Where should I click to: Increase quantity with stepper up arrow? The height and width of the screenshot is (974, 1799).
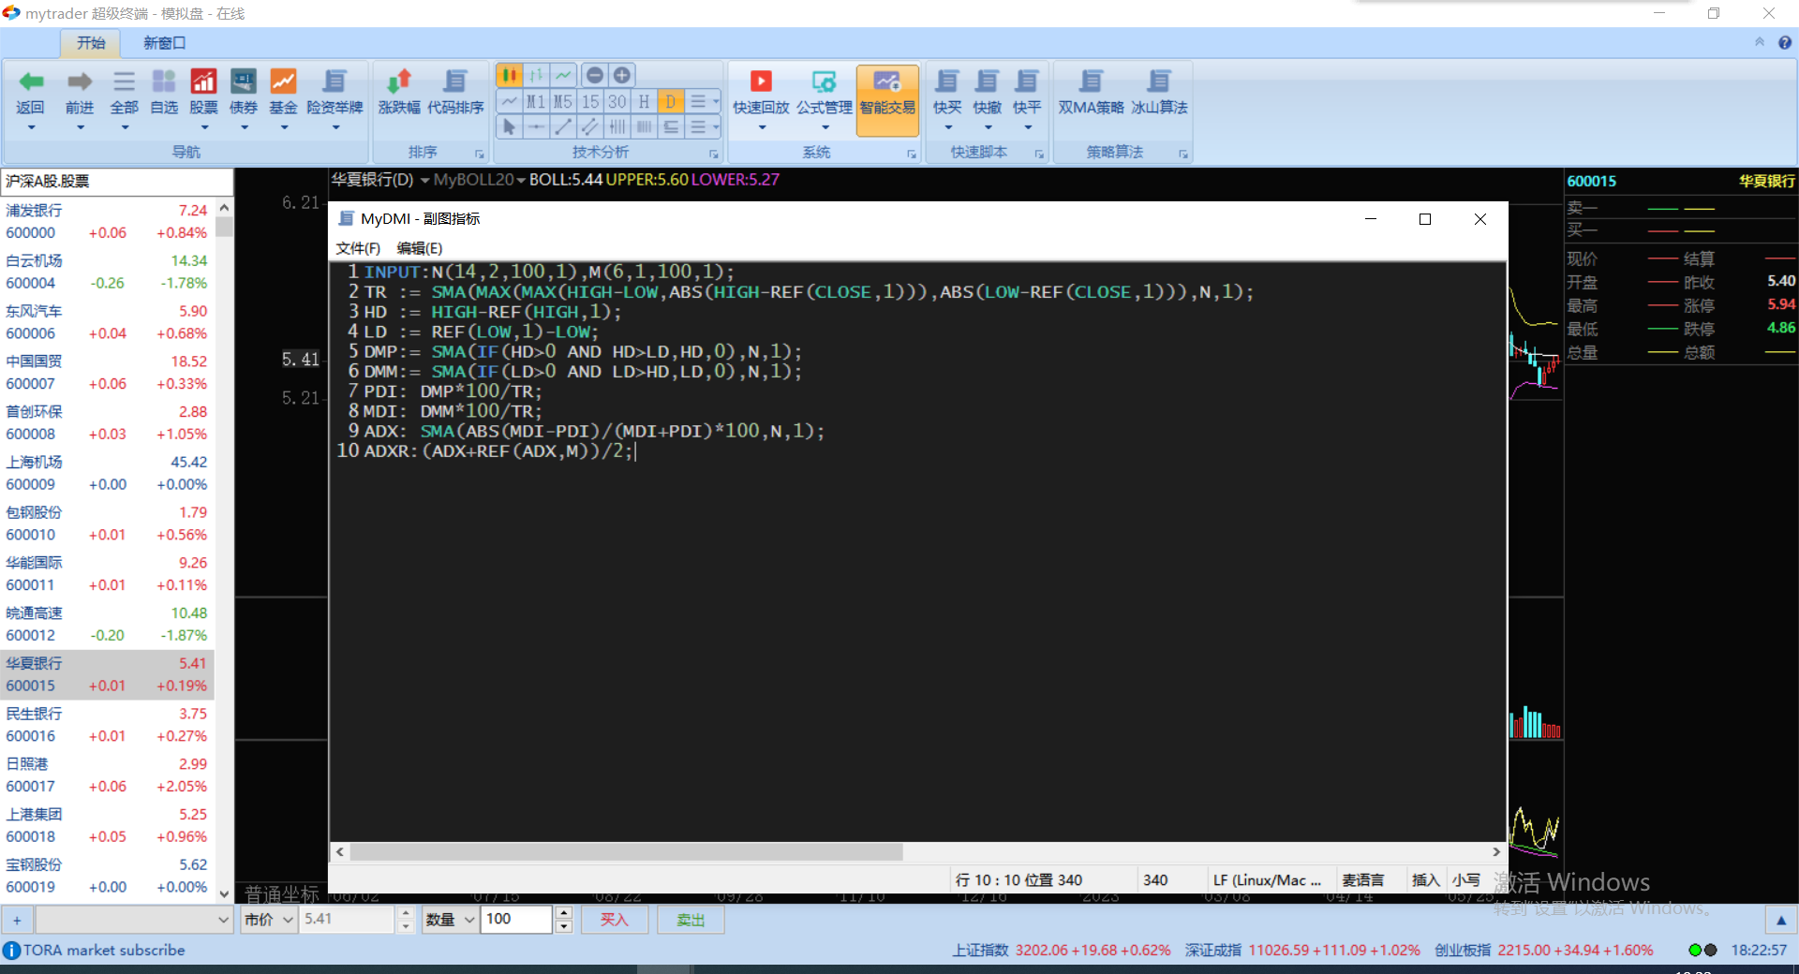(x=563, y=913)
